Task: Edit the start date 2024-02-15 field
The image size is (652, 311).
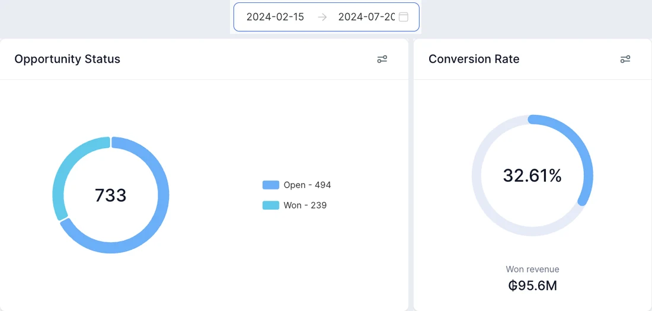Action: coord(275,17)
